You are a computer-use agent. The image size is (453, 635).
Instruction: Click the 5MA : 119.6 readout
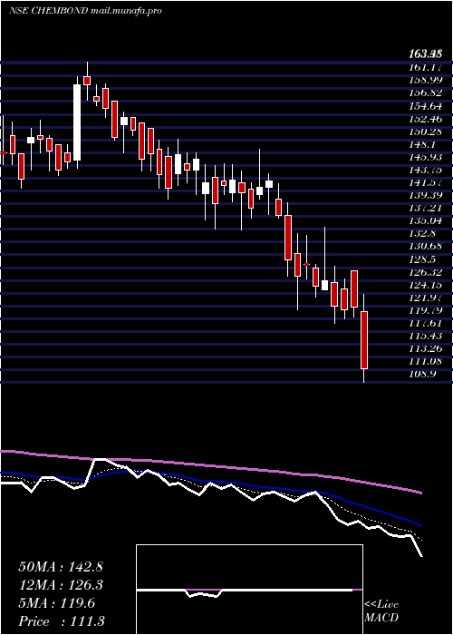(x=56, y=603)
